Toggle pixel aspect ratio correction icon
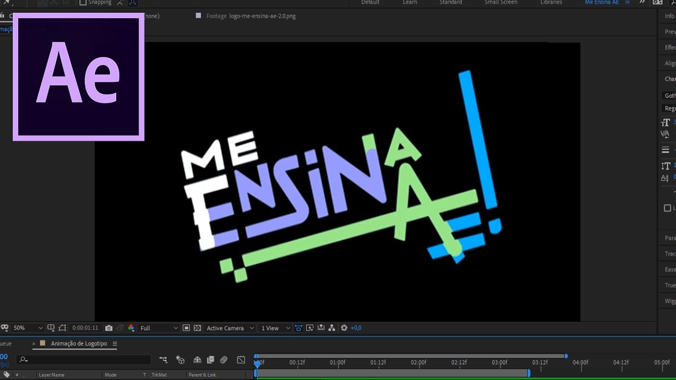 298,328
